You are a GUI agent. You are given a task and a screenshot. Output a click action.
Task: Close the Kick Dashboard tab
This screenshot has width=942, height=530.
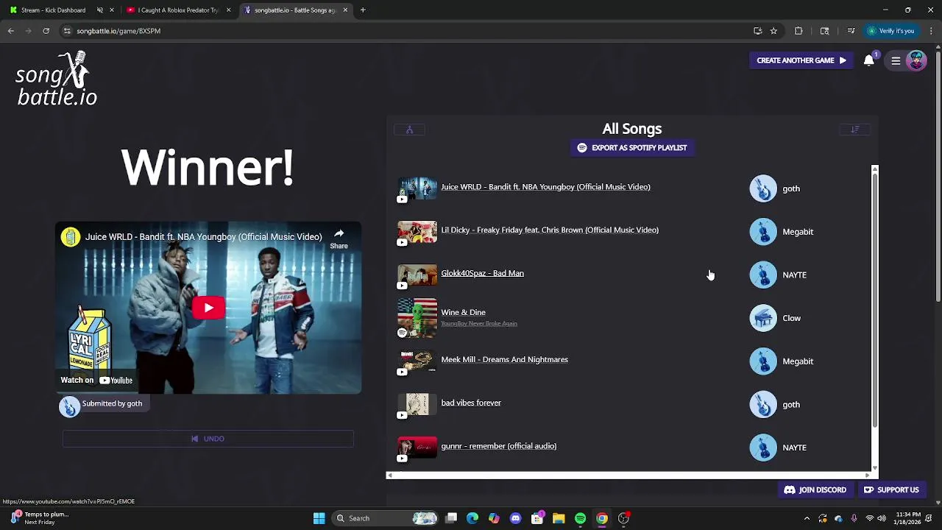click(x=112, y=10)
